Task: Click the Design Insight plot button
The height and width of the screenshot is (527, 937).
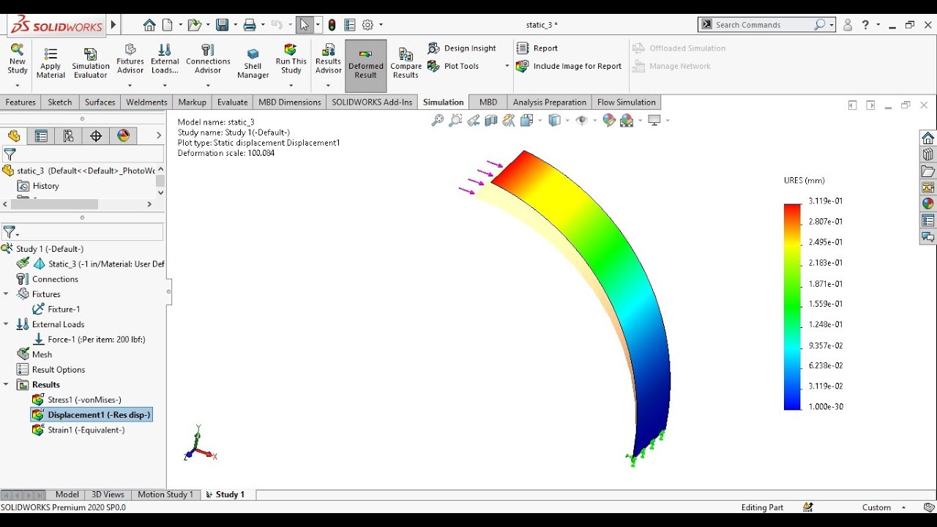Action: point(462,48)
